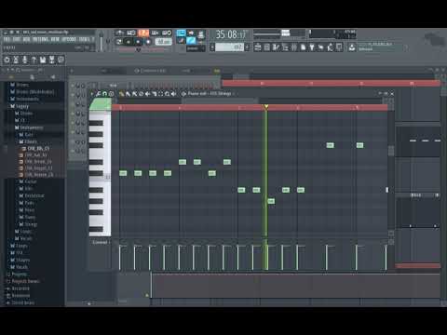Image resolution: width=447 pixels, height=335 pixels.
Task: Click the 35:08:17 time display
Action: [231, 34]
